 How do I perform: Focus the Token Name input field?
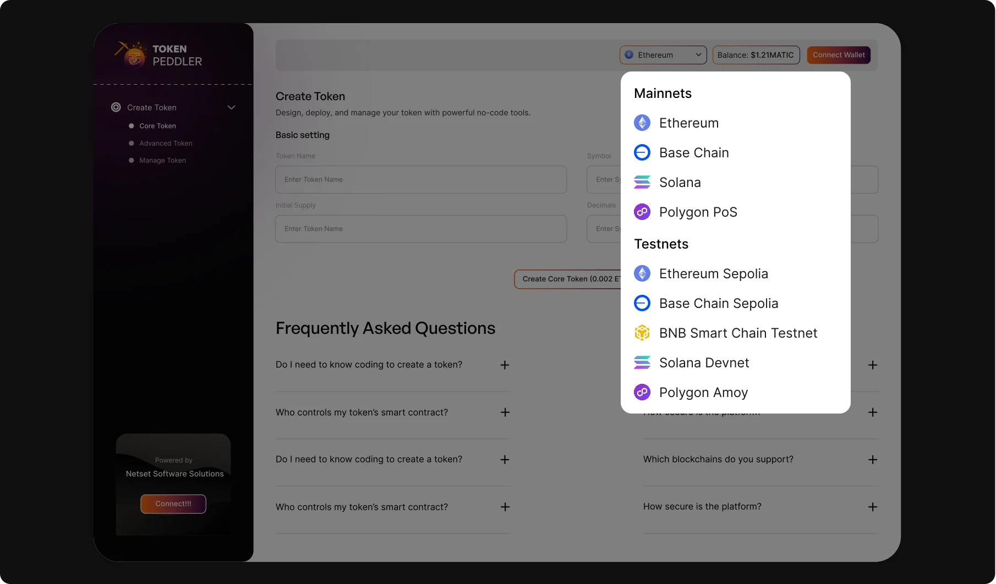click(x=421, y=180)
